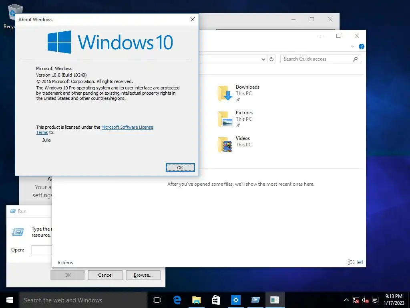Click the magnifier icon in Explorer search
This screenshot has width=410, height=308.
tap(355, 59)
